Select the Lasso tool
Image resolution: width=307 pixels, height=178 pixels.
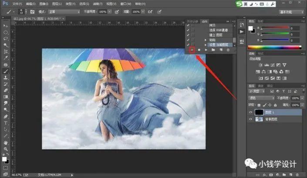click(x=6, y=39)
